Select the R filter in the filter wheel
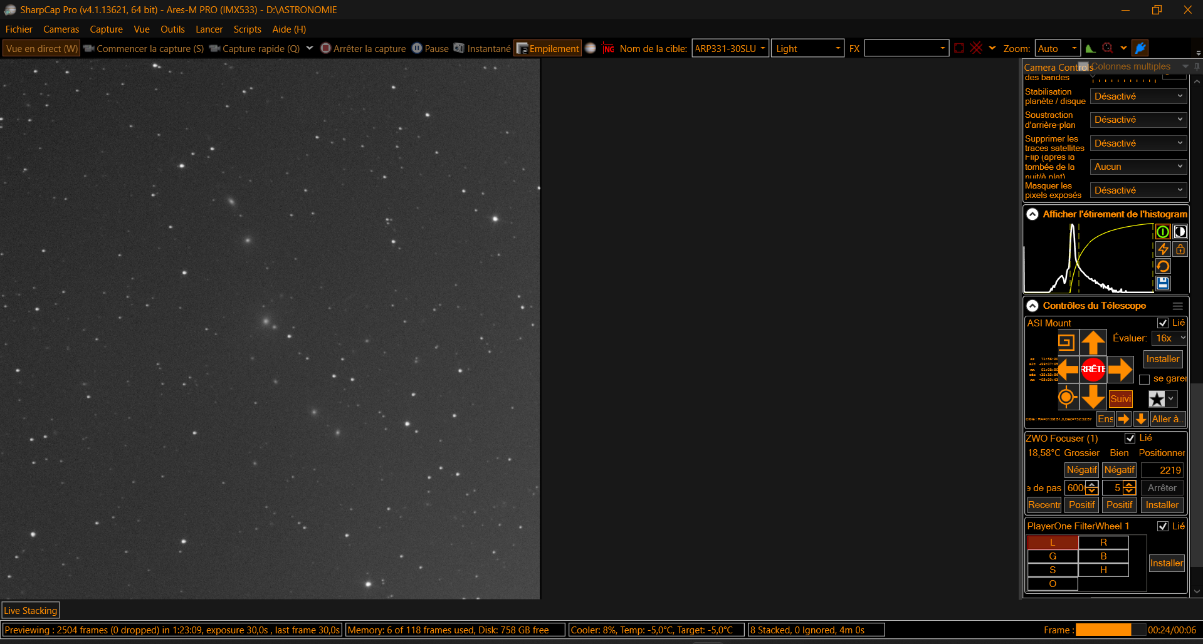 coord(1103,543)
